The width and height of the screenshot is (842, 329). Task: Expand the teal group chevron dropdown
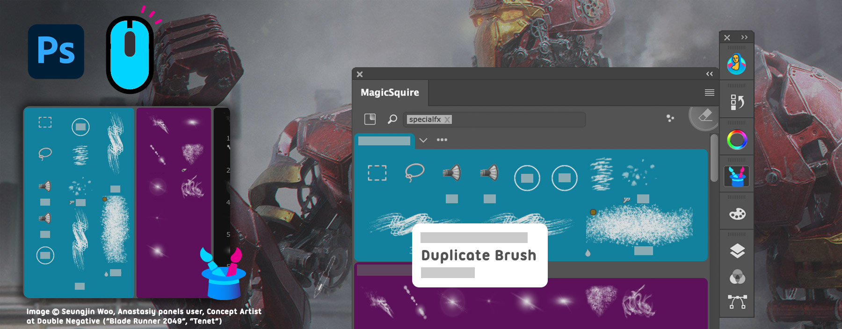click(423, 140)
